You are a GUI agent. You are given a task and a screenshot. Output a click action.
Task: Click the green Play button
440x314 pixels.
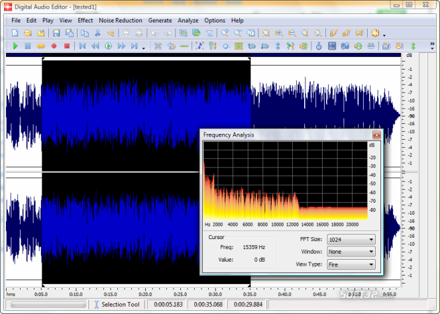coord(15,46)
